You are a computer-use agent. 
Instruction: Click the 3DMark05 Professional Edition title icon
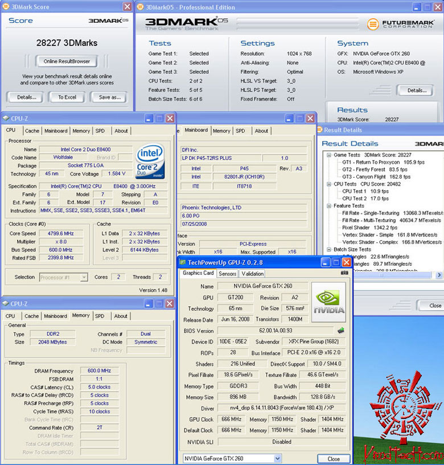140,7
